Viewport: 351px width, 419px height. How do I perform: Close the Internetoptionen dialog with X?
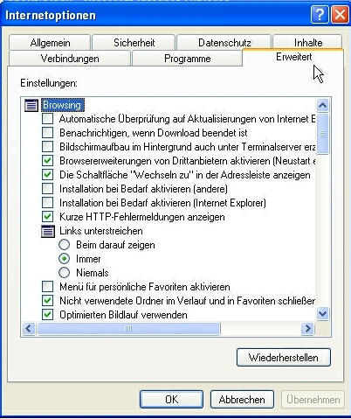[340, 15]
